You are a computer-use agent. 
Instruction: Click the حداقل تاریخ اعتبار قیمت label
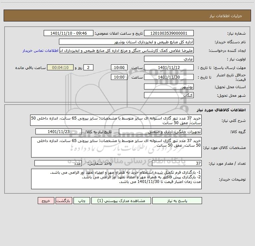point(231,77)
